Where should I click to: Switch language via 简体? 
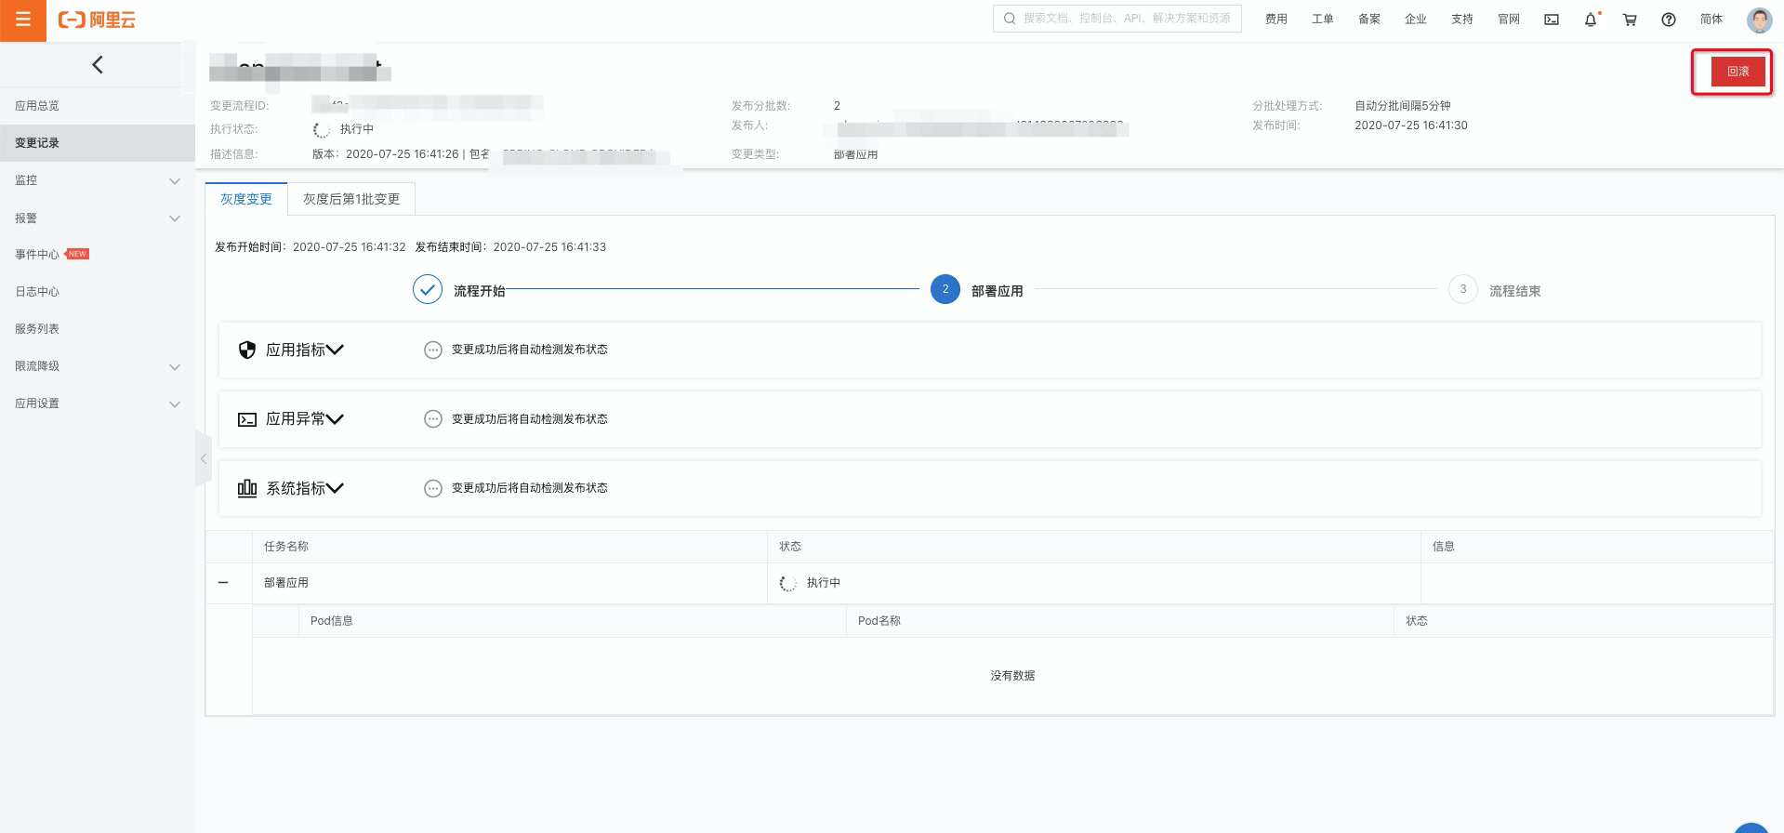click(1711, 20)
